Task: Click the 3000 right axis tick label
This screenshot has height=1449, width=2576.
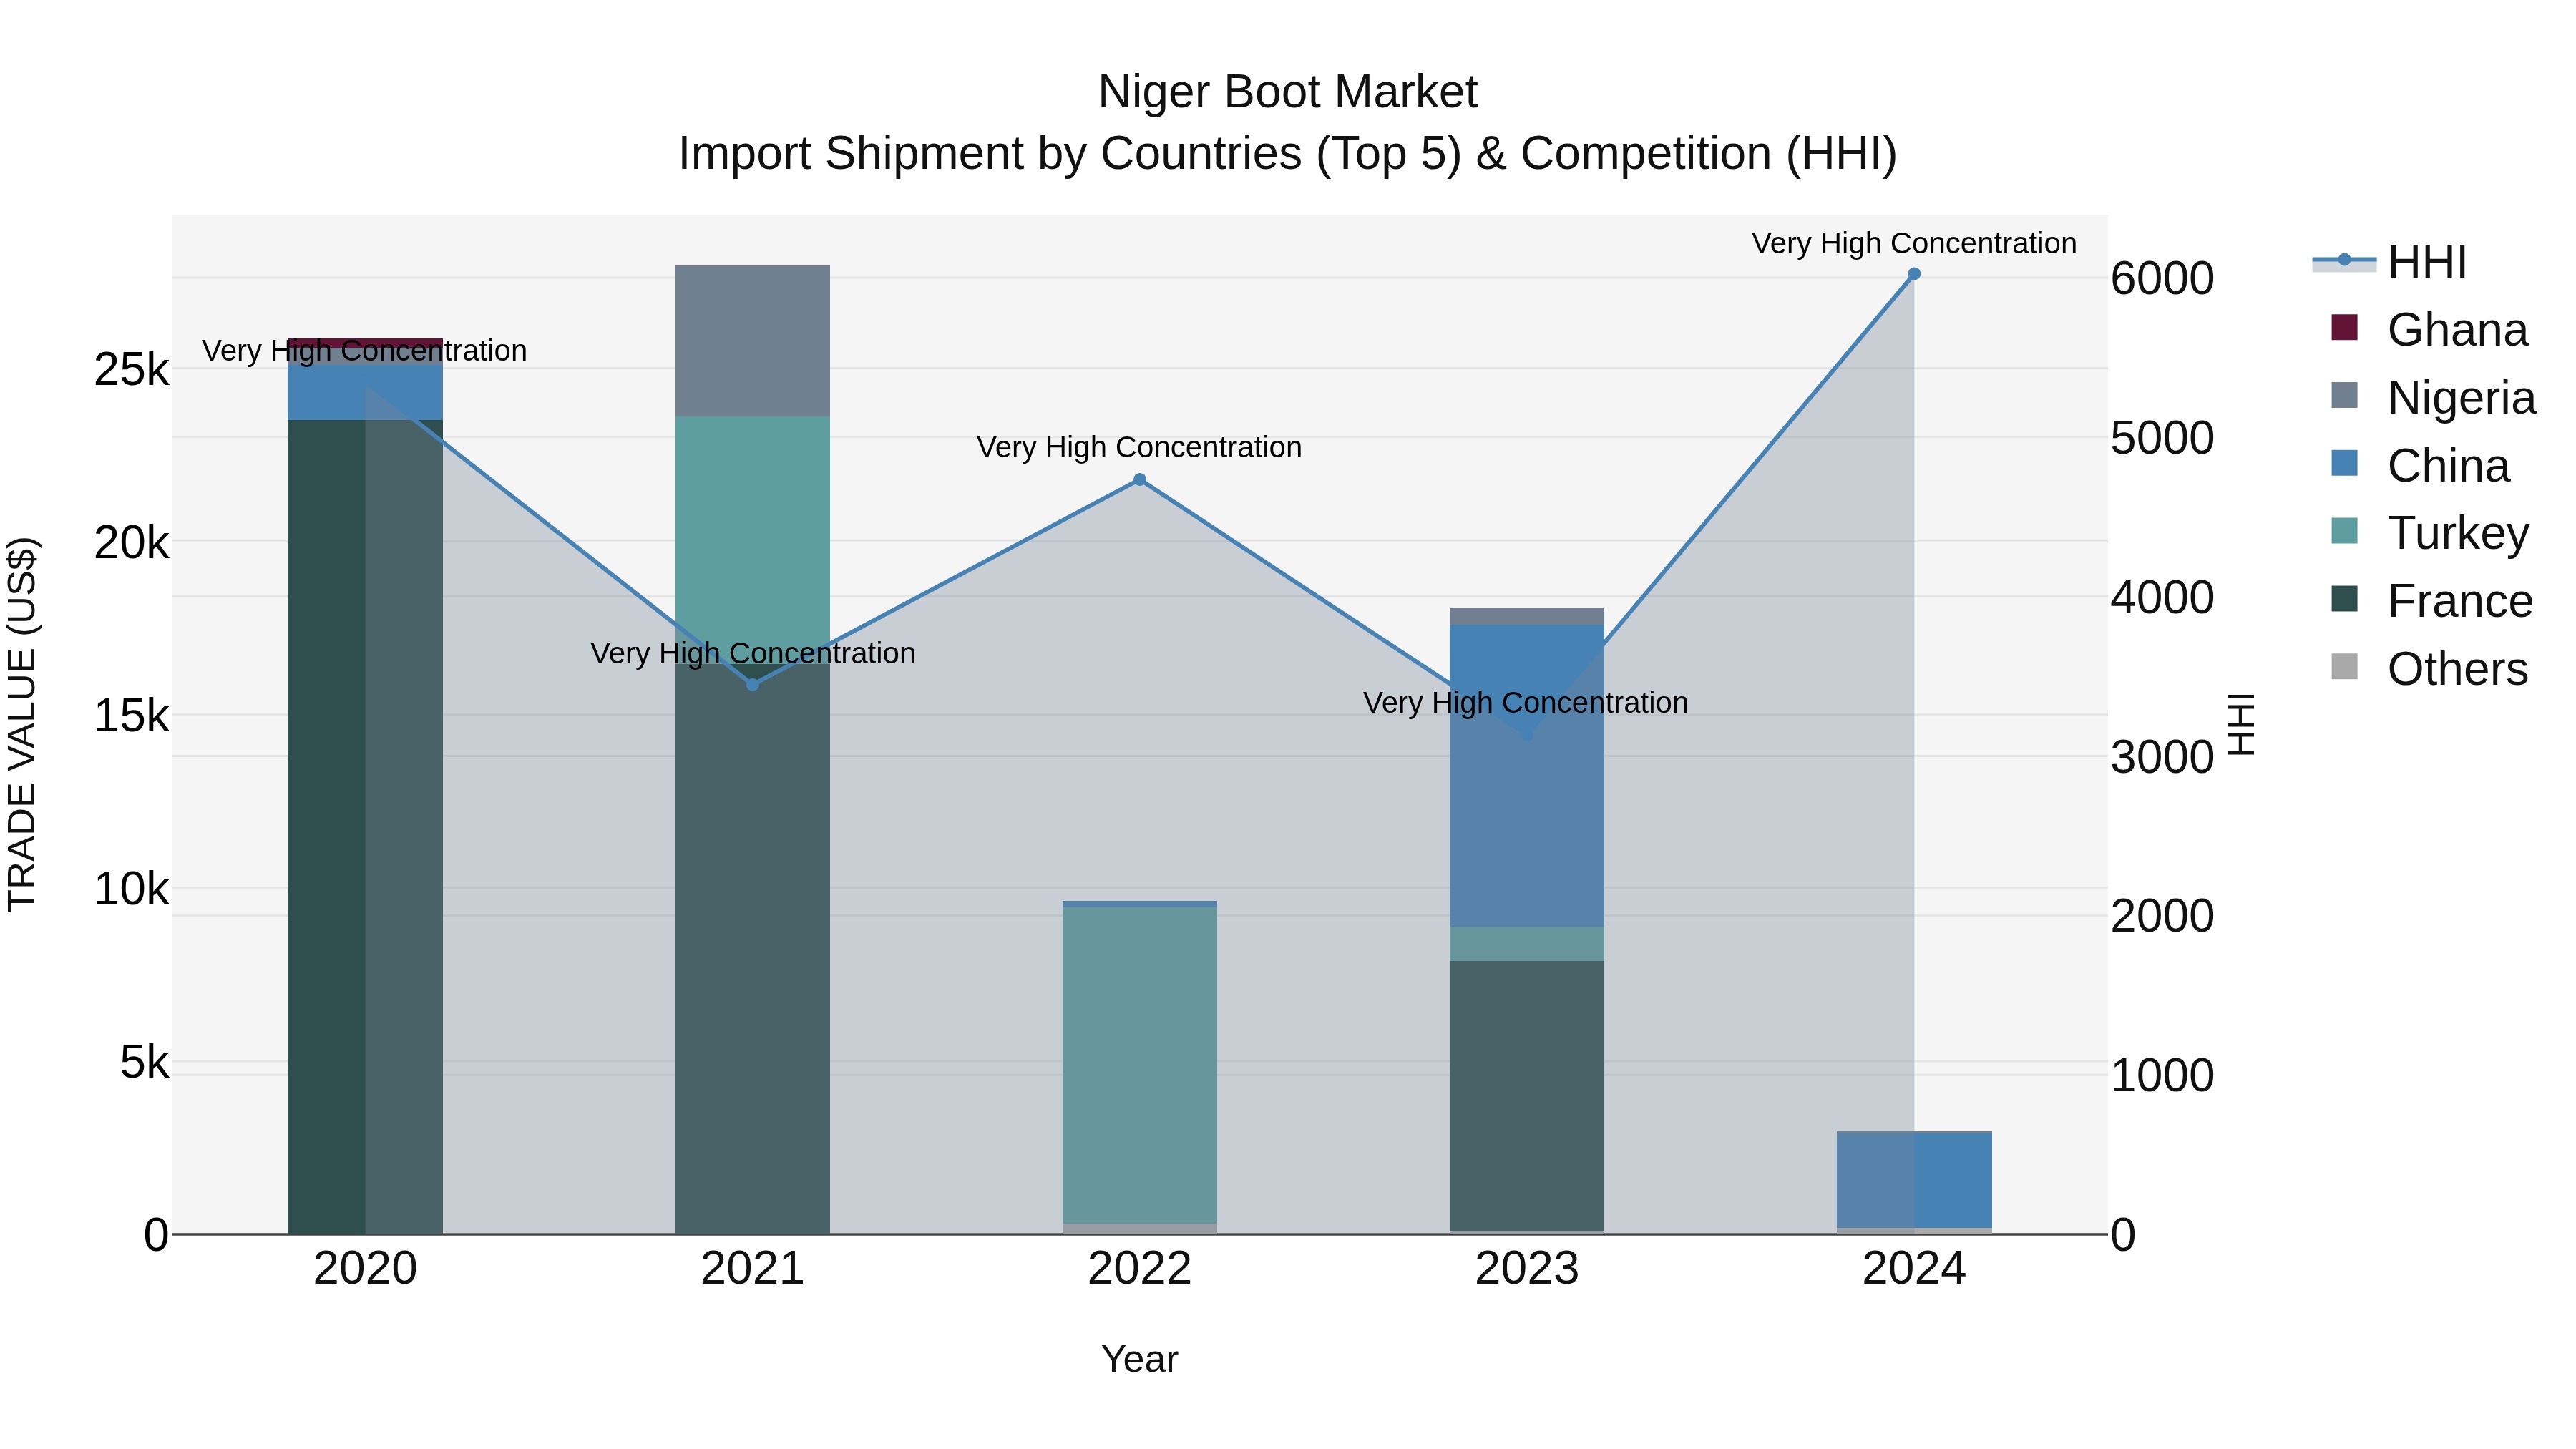Action: (x=2162, y=757)
